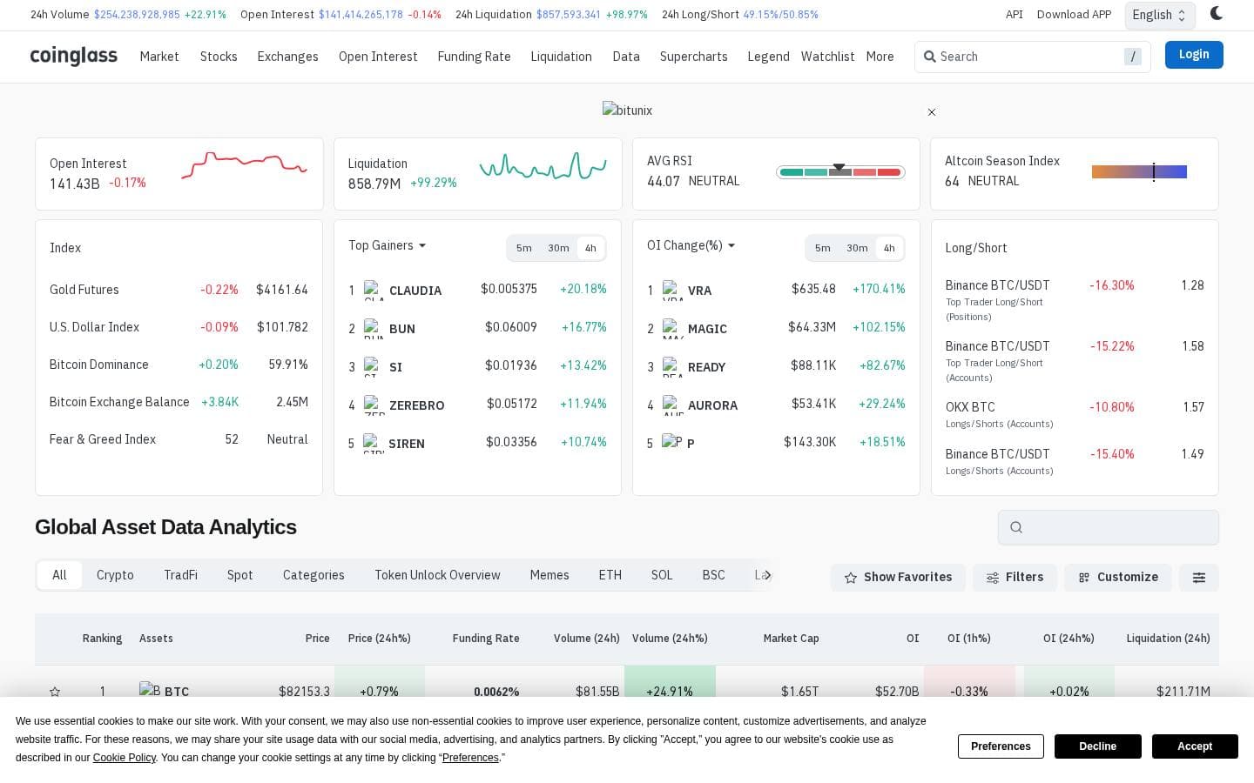Accept cookies
The image size is (1254, 783).
click(1195, 746)
